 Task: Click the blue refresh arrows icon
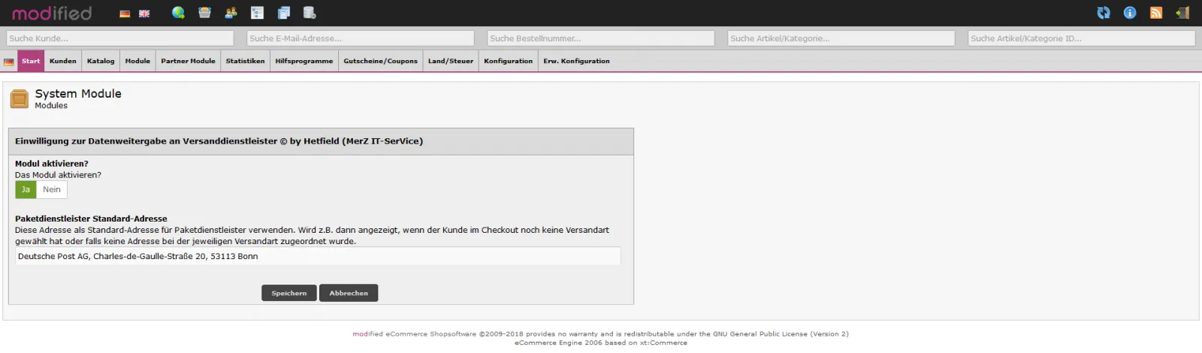coord(1104,13)
